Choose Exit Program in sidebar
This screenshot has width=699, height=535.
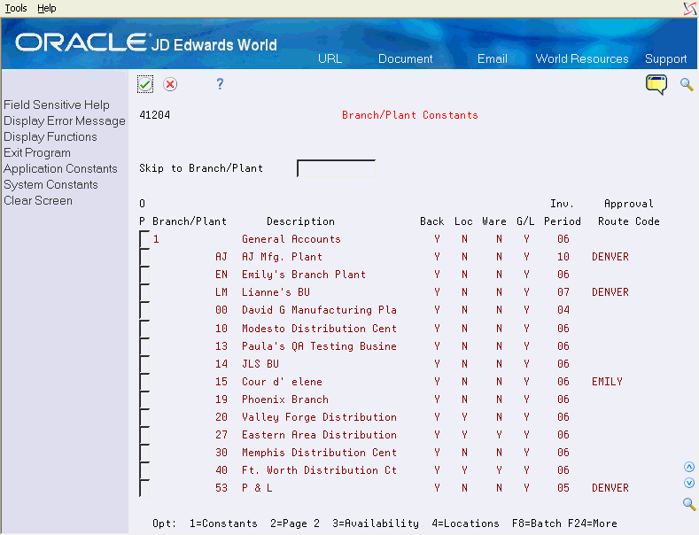(37, 153)
